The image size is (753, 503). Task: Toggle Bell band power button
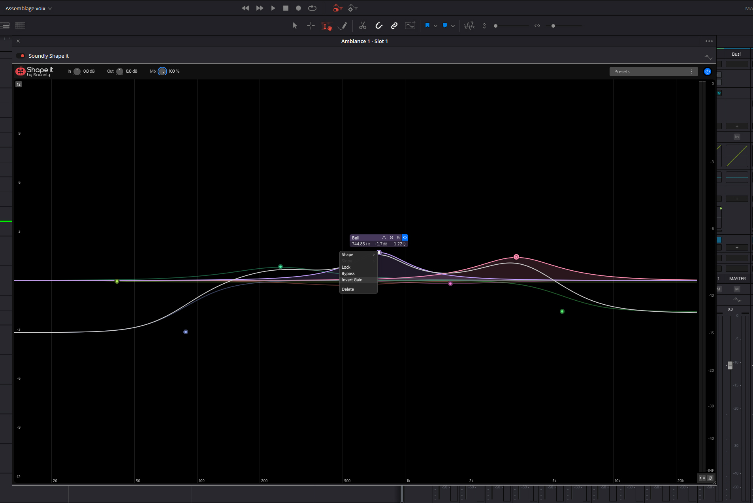coord(405,238)
